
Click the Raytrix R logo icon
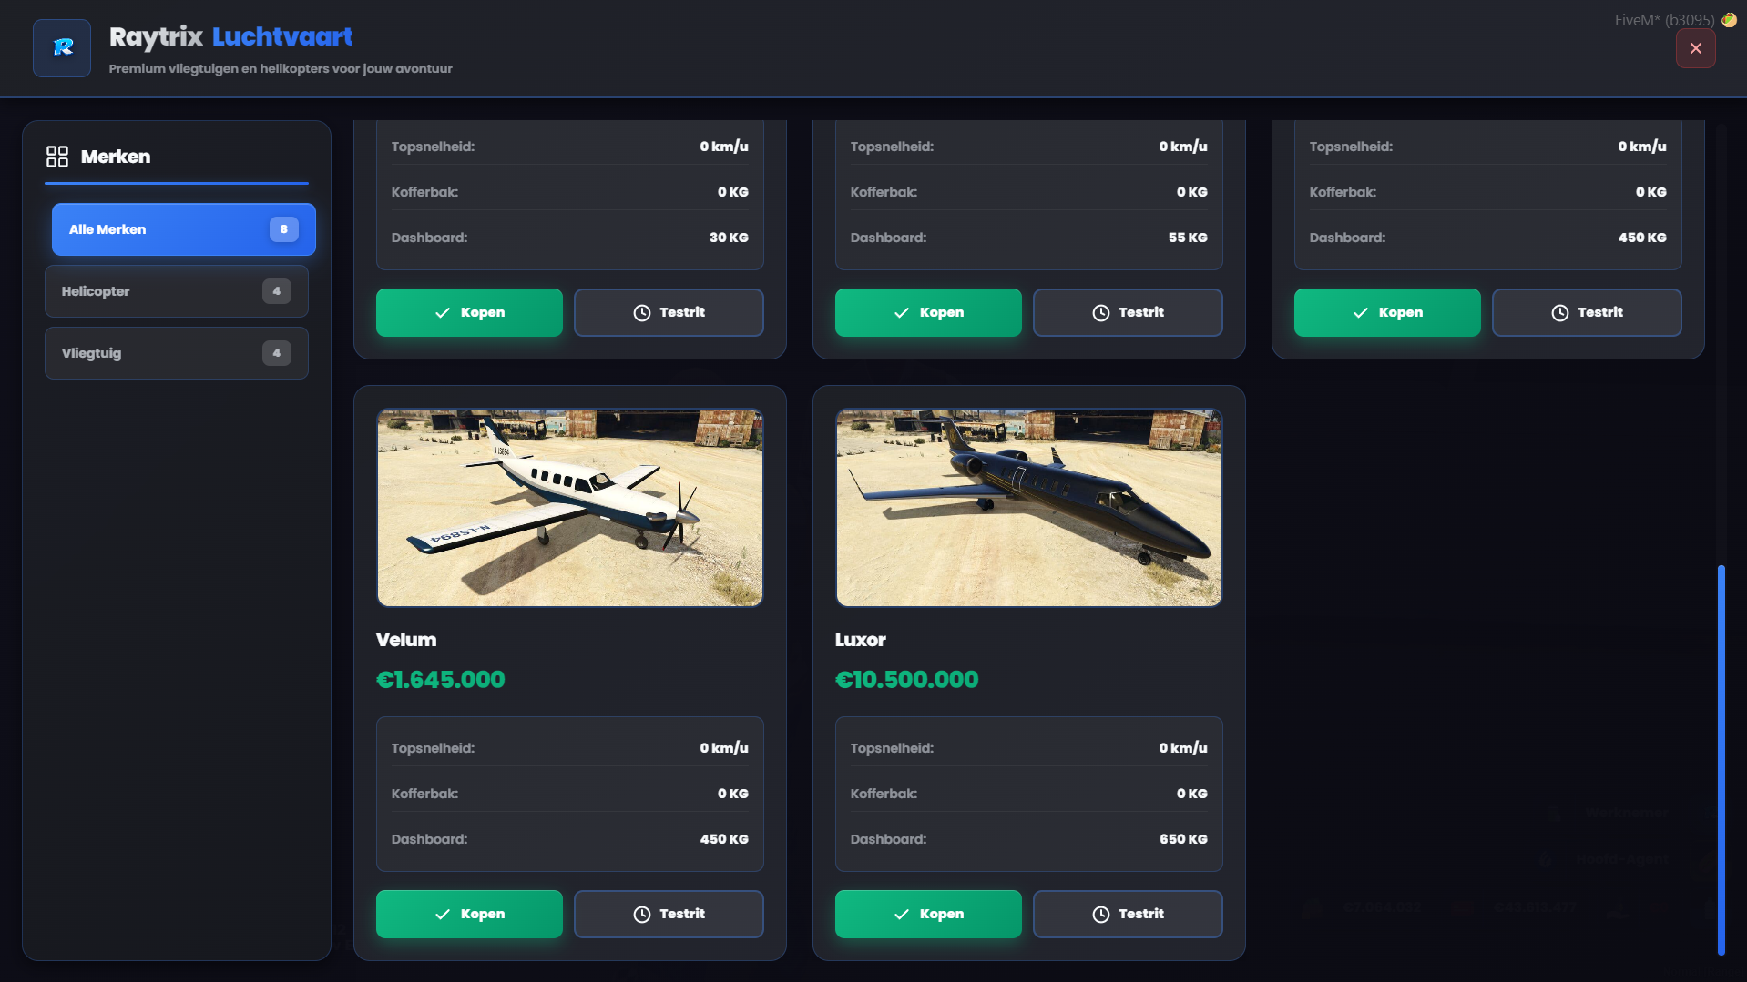point(62,48)
